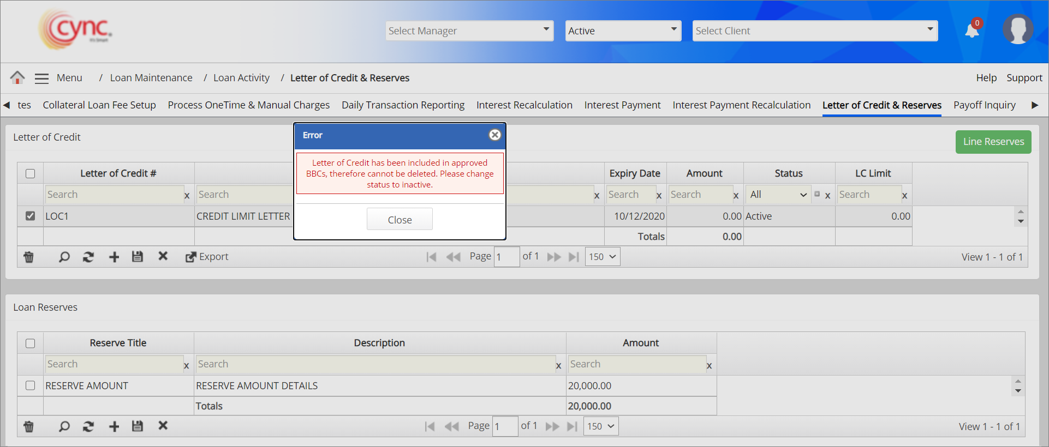Click the green Line Reserves button

pyautogui.click(x=993, y=142)
